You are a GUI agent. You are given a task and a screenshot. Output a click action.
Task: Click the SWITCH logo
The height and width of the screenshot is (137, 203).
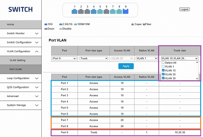coord(20,10)
